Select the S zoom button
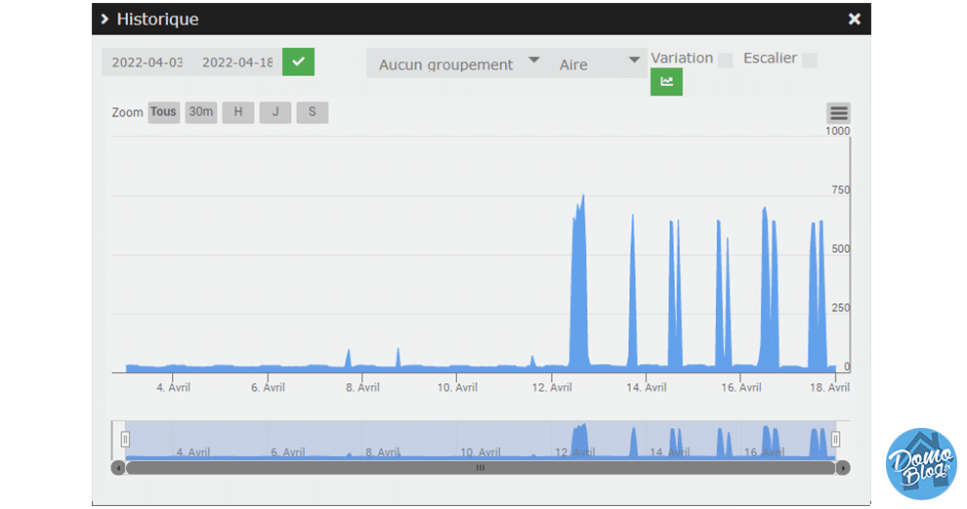 click(312, 112)
